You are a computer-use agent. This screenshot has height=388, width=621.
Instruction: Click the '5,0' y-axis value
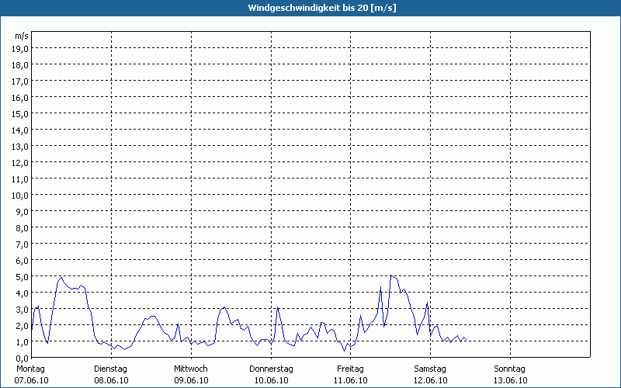click(x=23, y=277)
